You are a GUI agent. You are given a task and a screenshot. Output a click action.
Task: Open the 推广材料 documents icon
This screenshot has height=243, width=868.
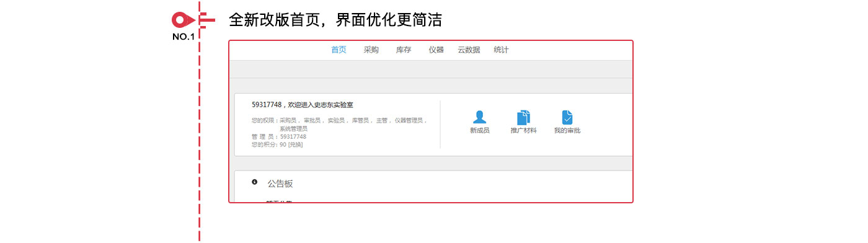524,117
